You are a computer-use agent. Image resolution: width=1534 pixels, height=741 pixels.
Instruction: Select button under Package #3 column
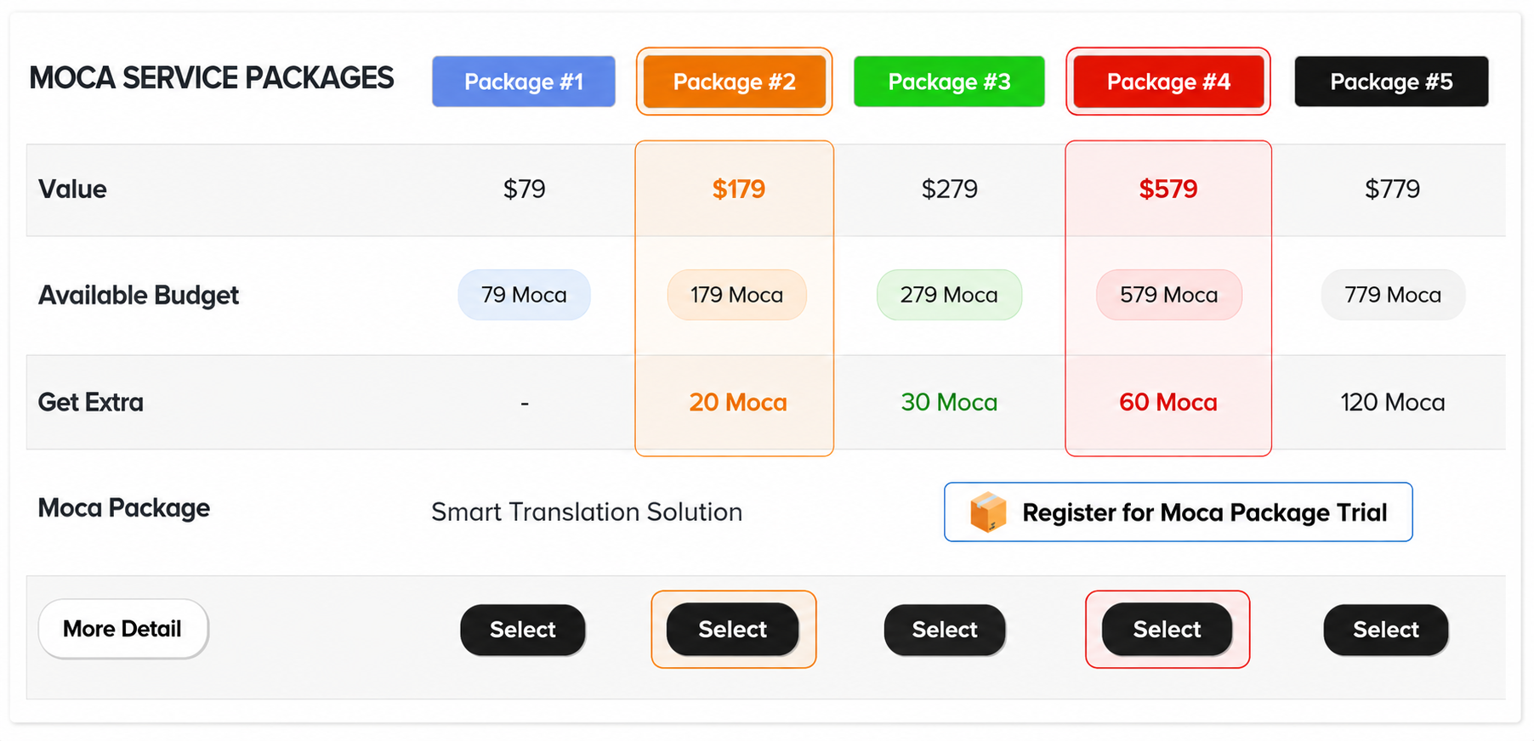click(945, 630)
